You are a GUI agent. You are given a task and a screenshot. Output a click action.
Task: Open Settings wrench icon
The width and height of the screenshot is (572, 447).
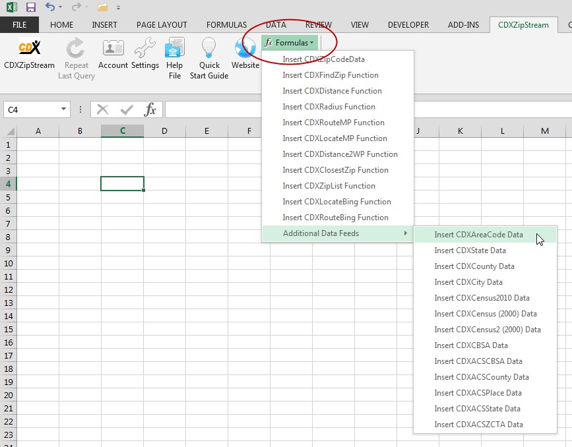[145, 47]
